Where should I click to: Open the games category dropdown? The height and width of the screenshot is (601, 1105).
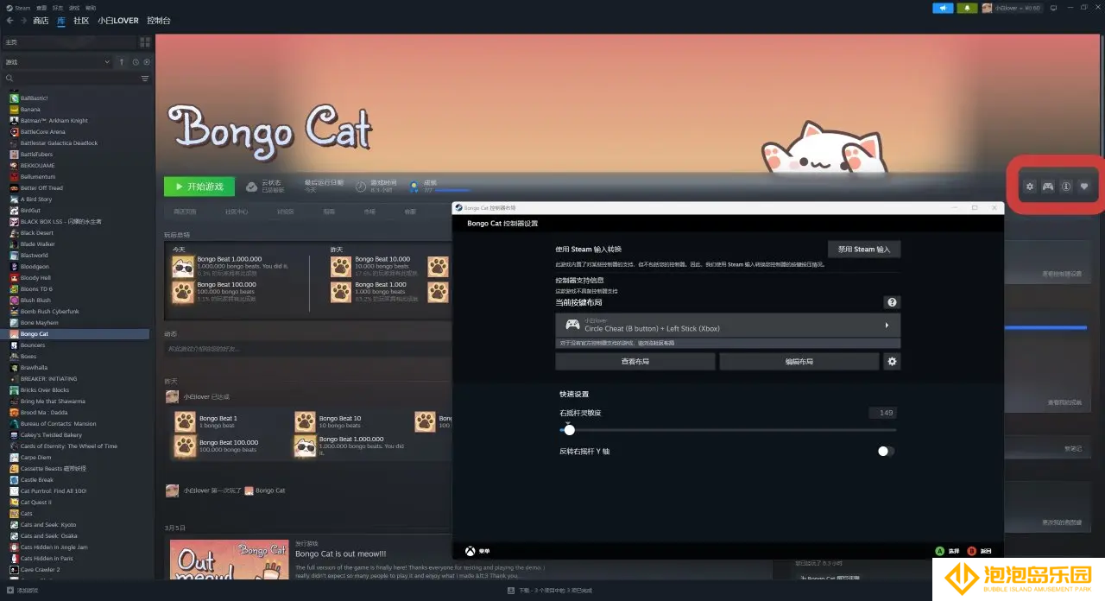(x=57, y=62)
